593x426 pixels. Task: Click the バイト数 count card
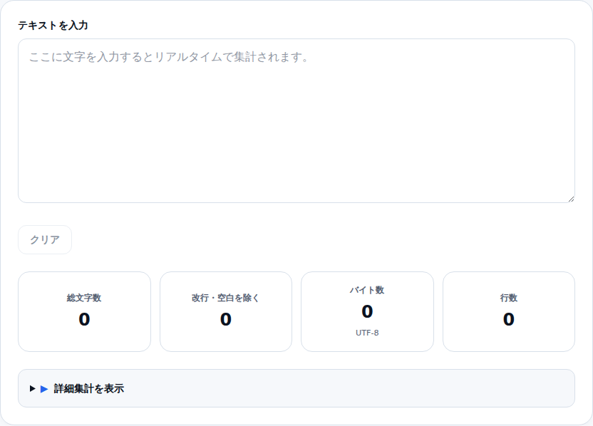pos(367,311)
